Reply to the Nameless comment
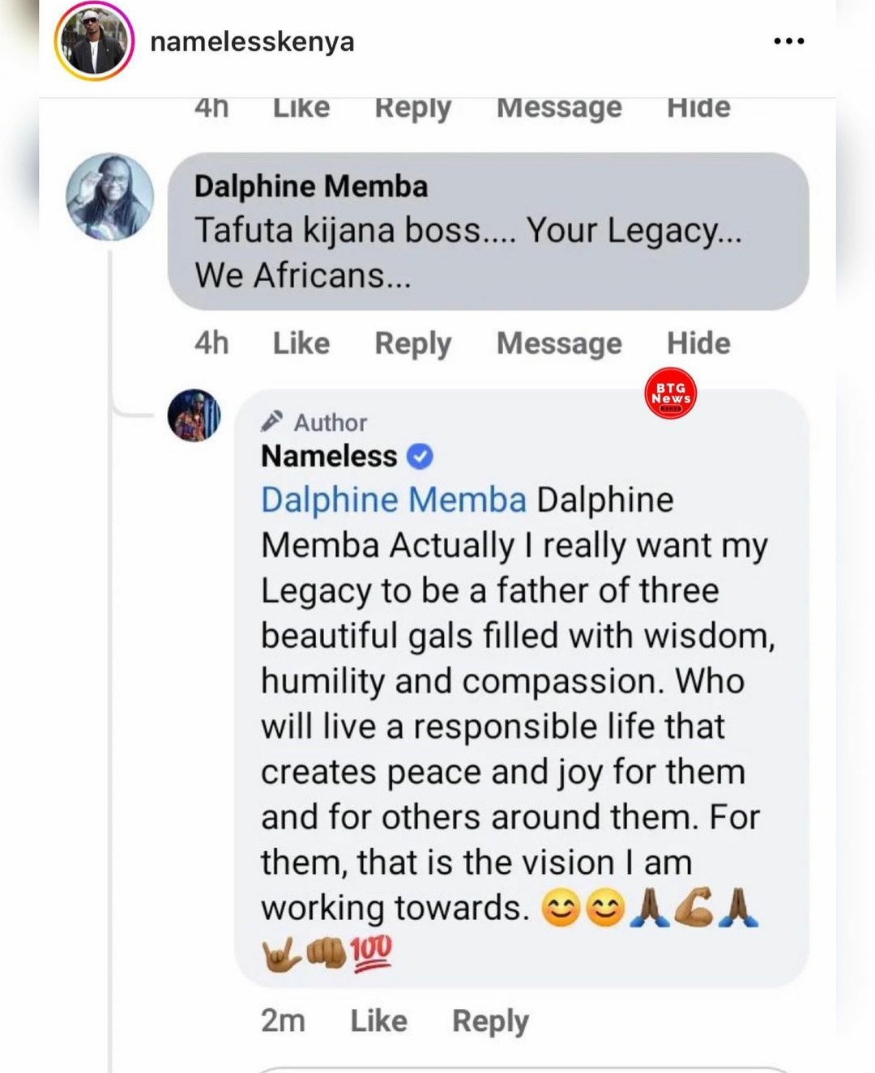The image size is (875, 1073). (490, 1022)
